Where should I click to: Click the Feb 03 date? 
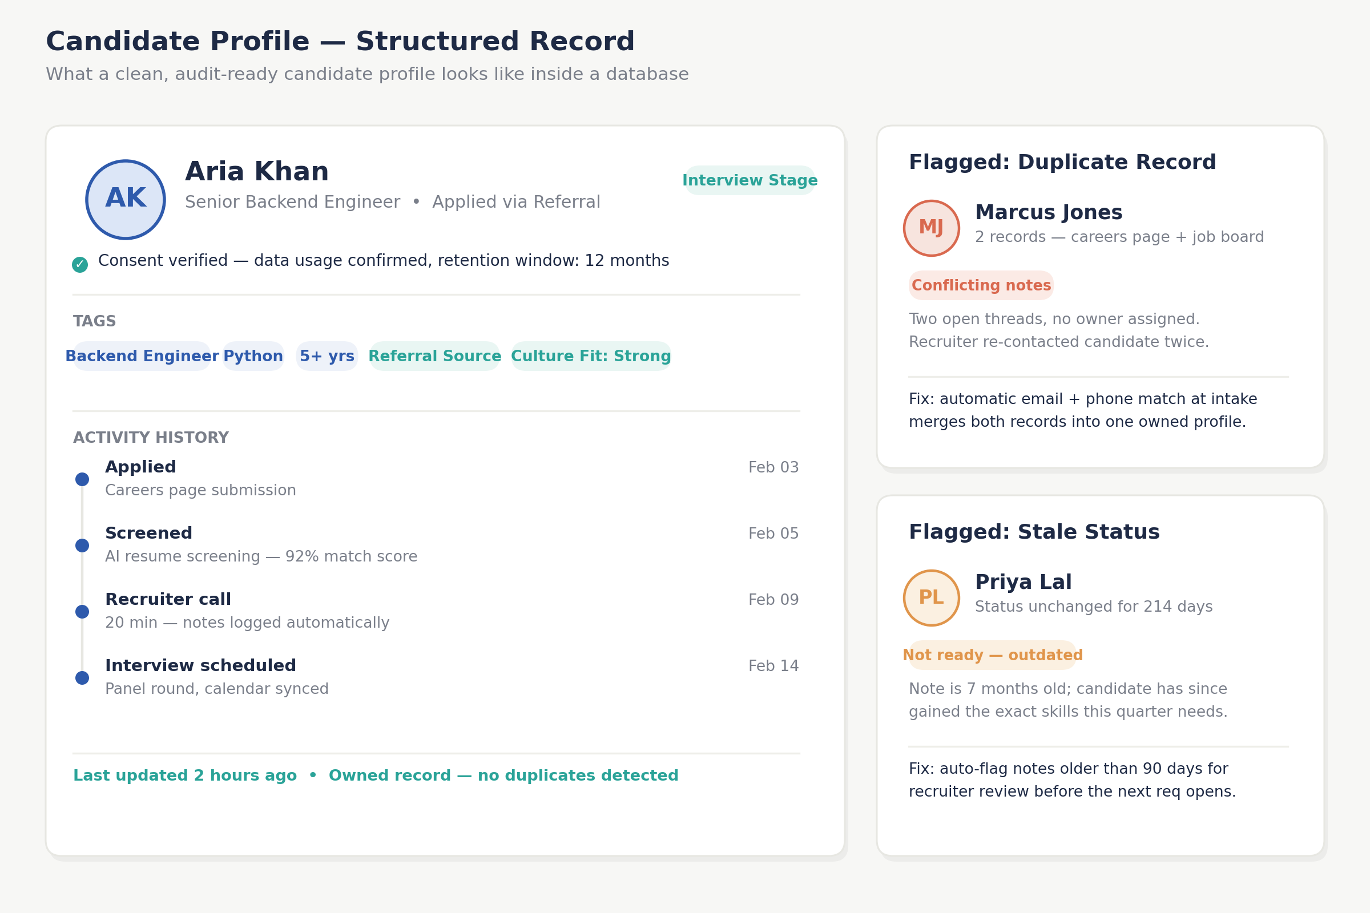pos(773,467)
